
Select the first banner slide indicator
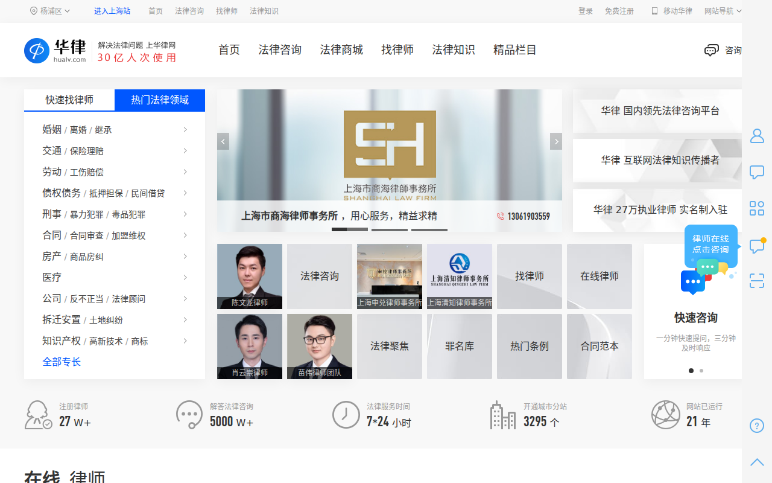point(350,229)
